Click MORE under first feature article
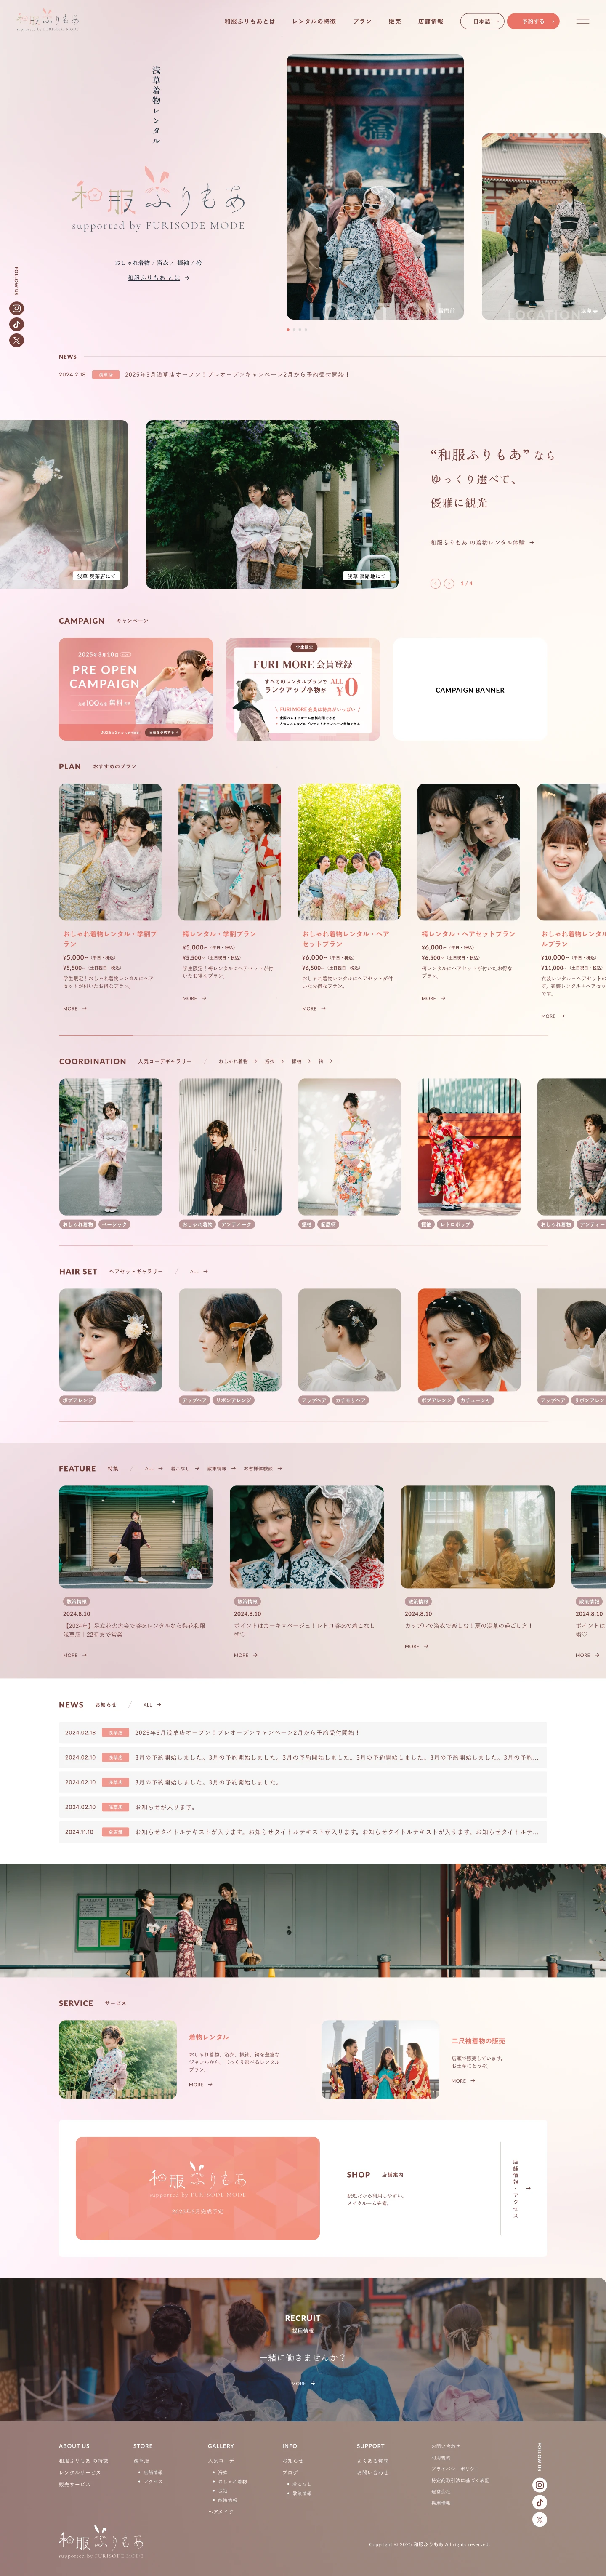Screen dimensions: 606x2576 coord(75,1655)
